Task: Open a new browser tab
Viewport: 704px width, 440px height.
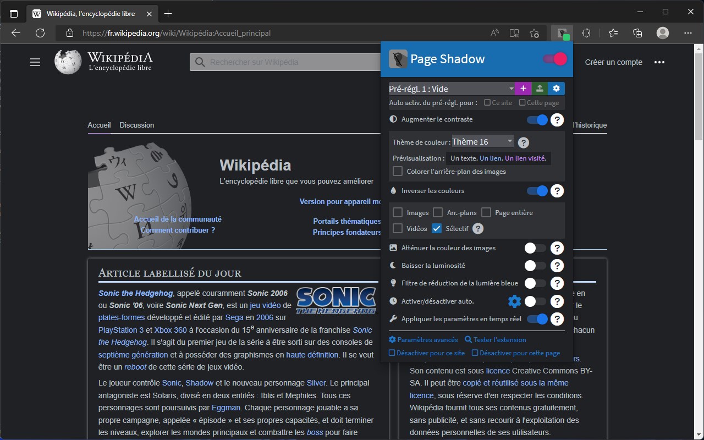Action: coord(168,13)
